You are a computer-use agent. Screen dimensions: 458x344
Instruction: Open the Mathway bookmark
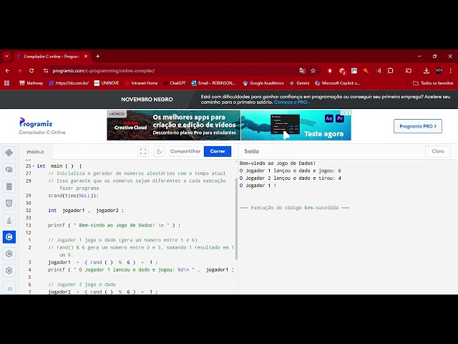[x=31, y=83]
